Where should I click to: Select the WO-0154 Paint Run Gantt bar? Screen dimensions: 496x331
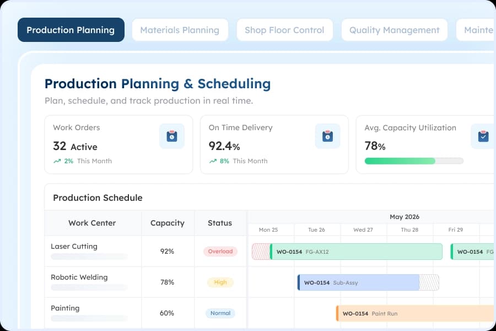[416, 313]
